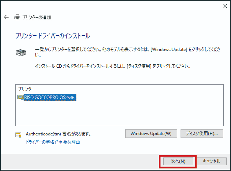This screenshot has height=171, width=231.
Task: Cancel the wizard with キャンセル button
Action: point(212,161)
